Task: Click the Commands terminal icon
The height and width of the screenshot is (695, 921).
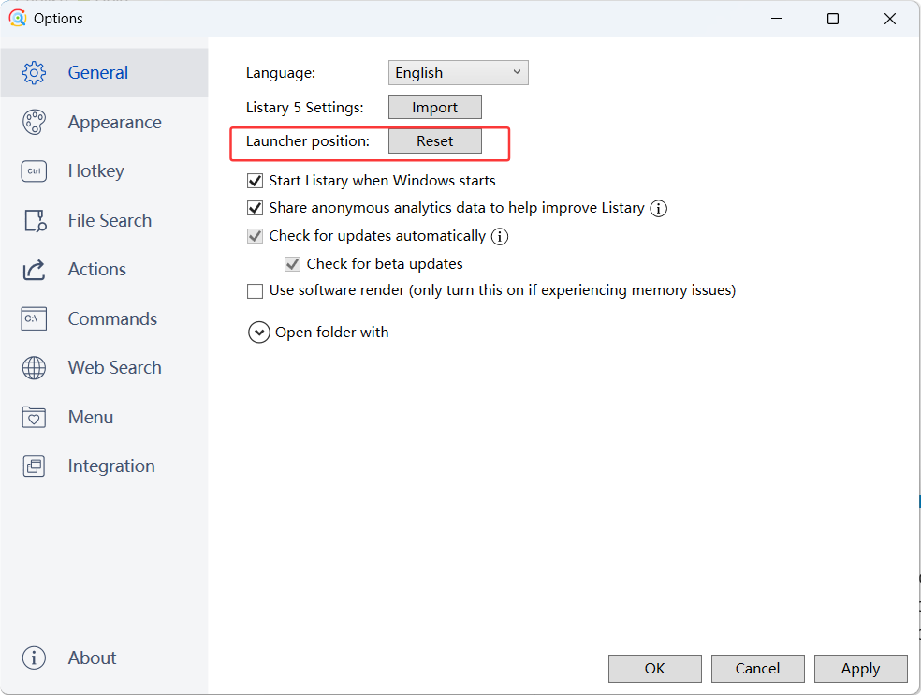Action: (x=34, y=319)
